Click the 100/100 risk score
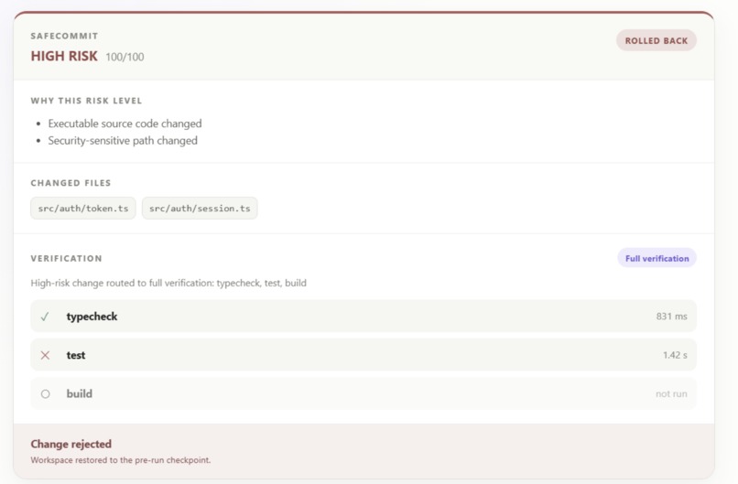 point(125,57)
